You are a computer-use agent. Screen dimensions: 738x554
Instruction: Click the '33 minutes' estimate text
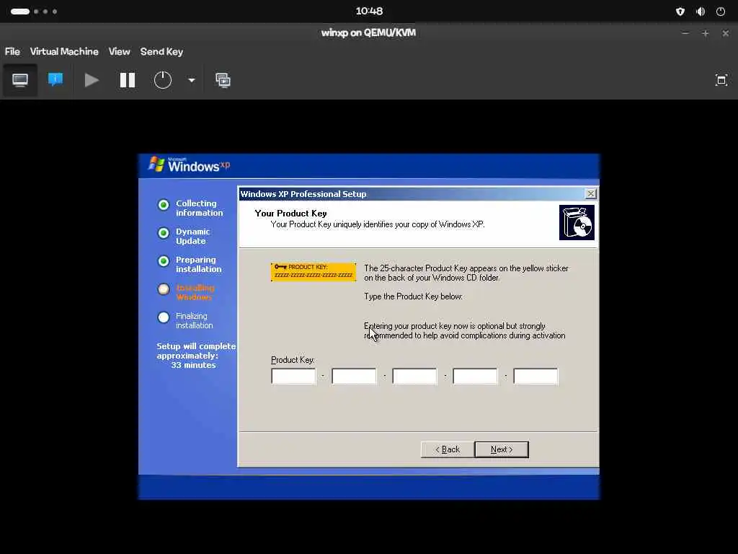193,365
